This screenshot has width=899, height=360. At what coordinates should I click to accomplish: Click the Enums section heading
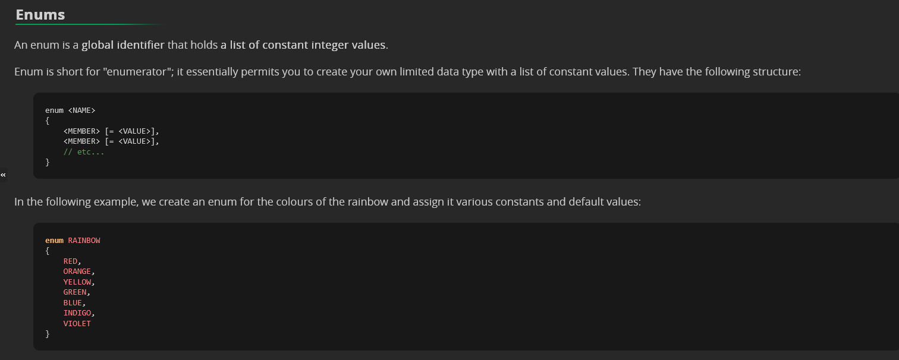[40, 15]
